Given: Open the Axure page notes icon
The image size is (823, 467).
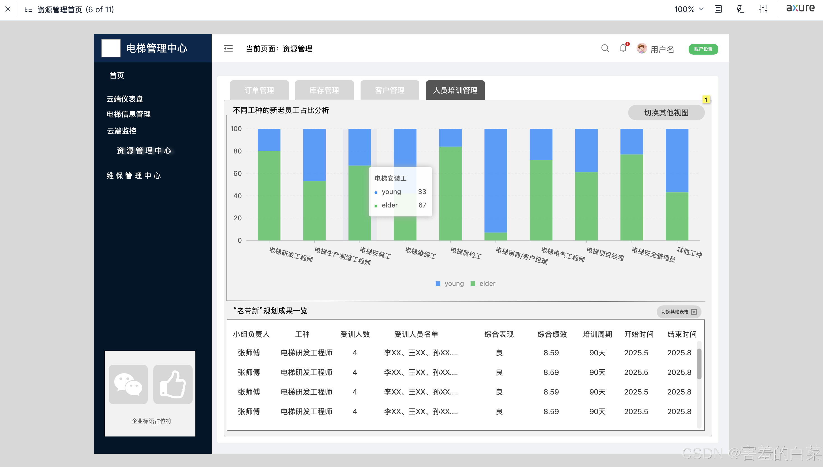Looking at the screenshot, I should point(718,9).
